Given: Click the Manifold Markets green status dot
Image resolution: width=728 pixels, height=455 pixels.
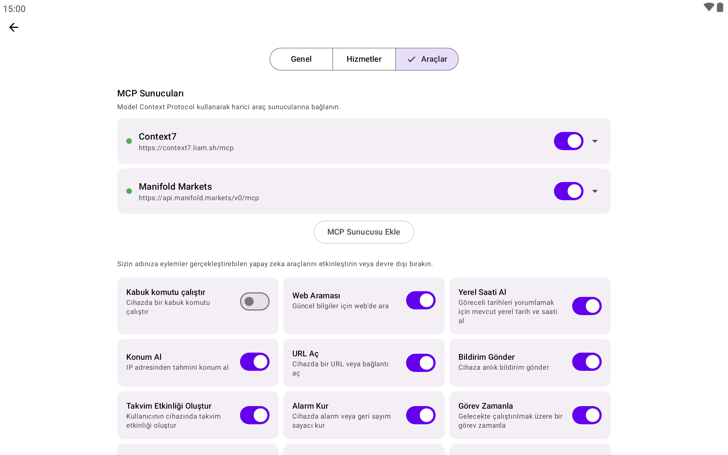Looking at the screenshot, I should coord(129,191).
